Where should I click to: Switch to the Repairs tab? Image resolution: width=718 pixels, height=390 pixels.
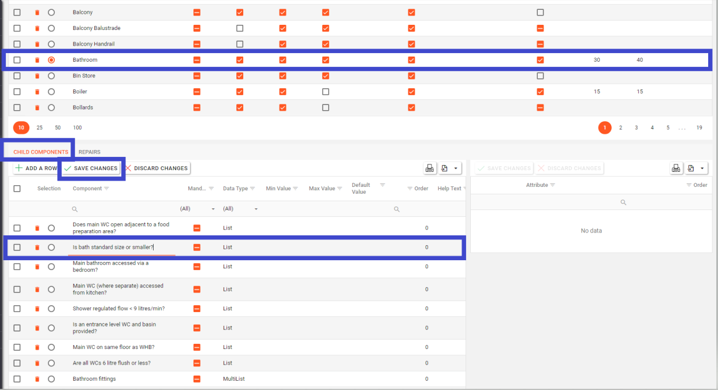click(90, 152)
